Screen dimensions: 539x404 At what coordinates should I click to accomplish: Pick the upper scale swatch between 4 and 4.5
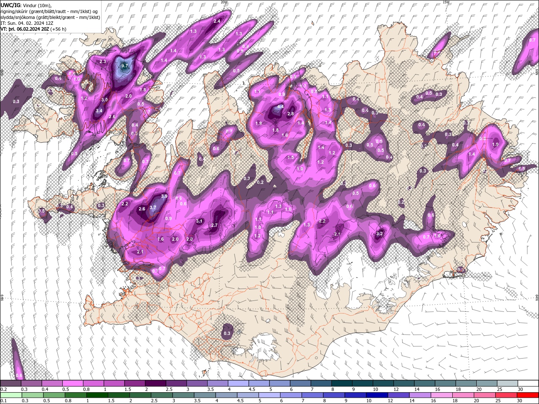click(238, 383)
